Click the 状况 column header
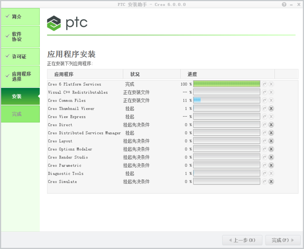The height and width of the screenshot is (249, 304). (152, 74)
